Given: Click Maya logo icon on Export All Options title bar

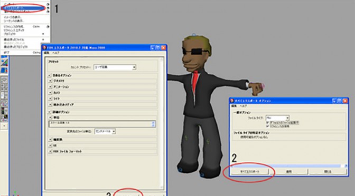Looking at the screenshot, I should click(x=232, y=101).
